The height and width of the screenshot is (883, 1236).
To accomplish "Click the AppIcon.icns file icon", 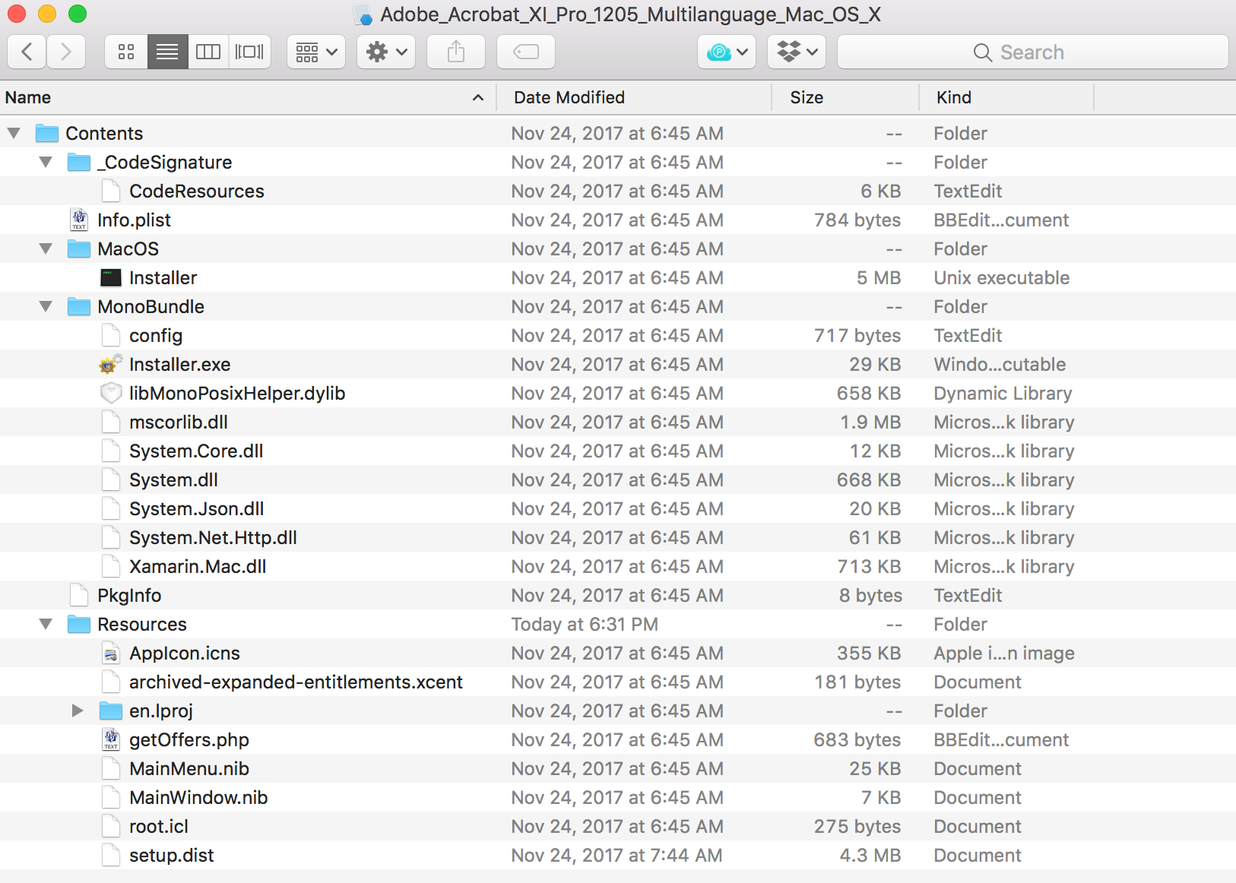I will 110,653.
